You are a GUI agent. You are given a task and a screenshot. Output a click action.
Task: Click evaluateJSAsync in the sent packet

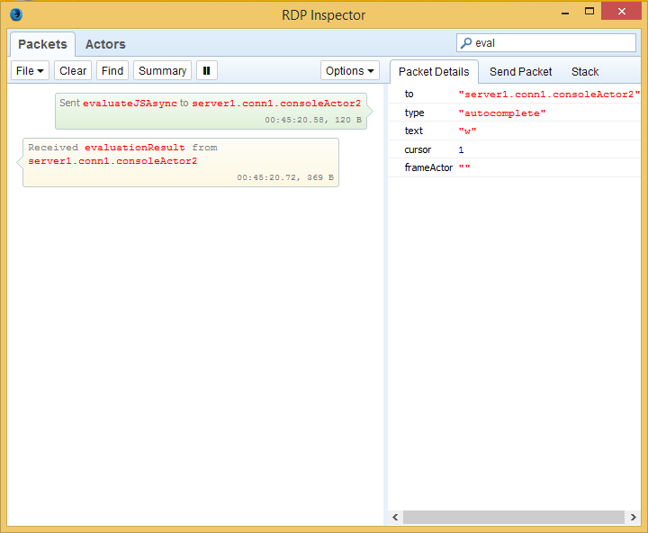click(130, 104)
